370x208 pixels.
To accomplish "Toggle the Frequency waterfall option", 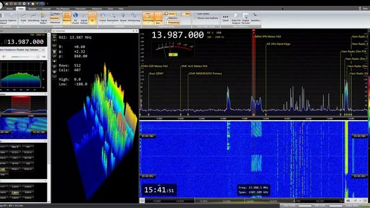I will pos(172,23).
